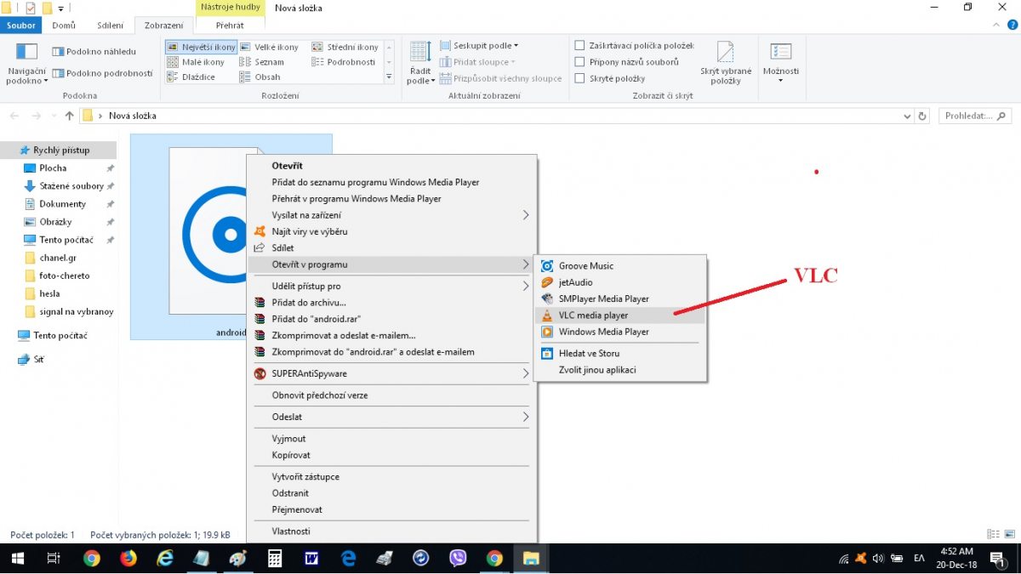Open the Přehrát tab

tap(230, 26)
